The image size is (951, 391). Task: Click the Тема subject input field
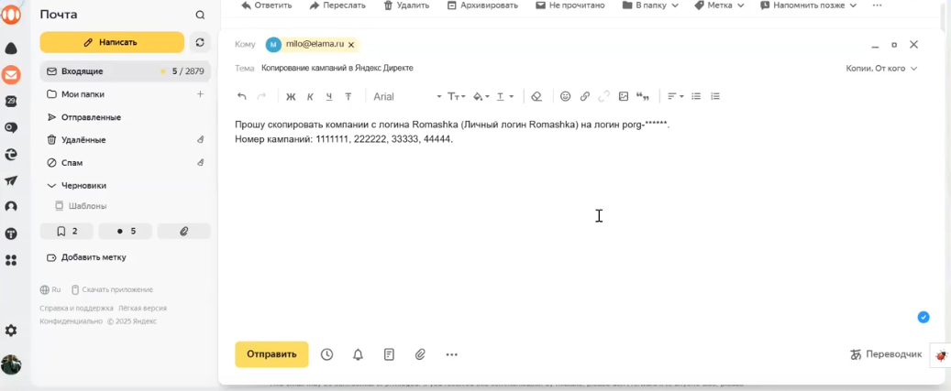pos(546,69)
